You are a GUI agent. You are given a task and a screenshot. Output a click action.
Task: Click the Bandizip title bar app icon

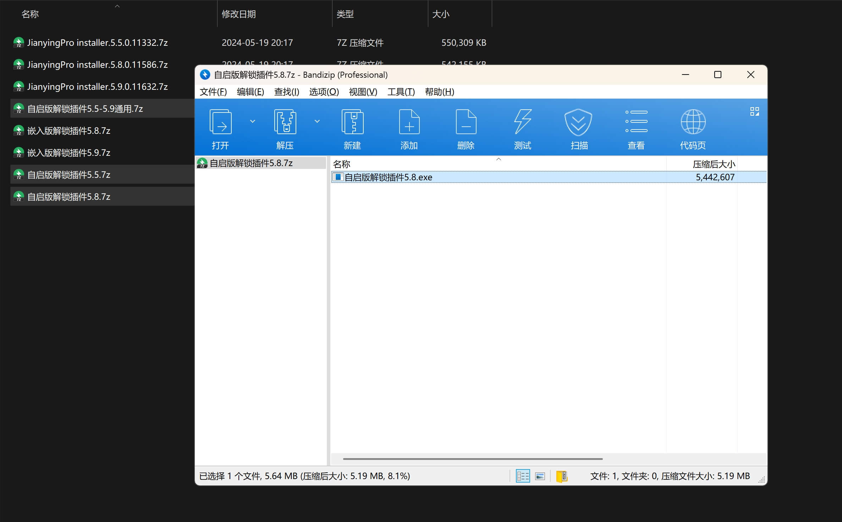pyautogui.click(x=205, y=75)
